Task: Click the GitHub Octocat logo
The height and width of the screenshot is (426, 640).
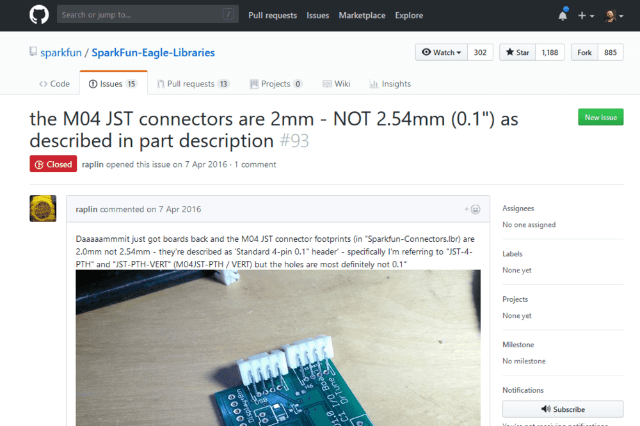Action: [x=39, y=15]
